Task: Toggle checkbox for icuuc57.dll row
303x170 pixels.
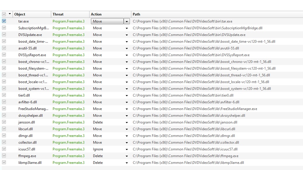Action: 4,149
